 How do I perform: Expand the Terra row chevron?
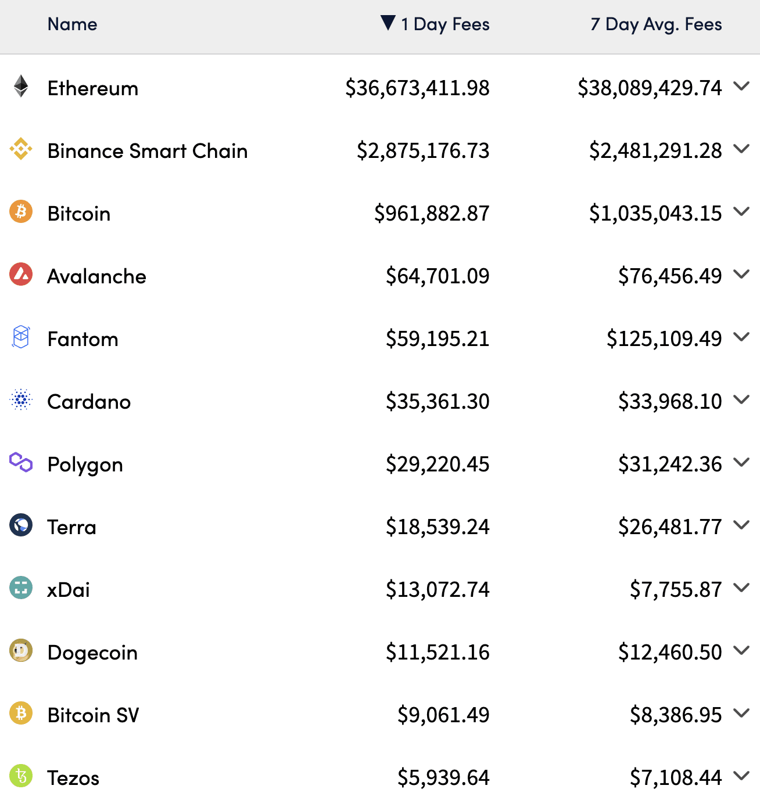point(741,525)
